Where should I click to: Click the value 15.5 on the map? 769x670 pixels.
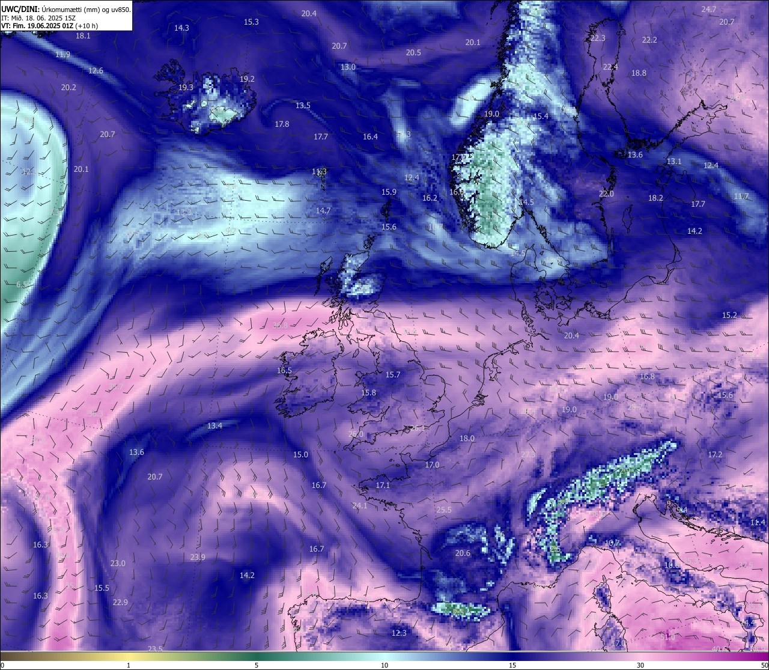point(102,588)
